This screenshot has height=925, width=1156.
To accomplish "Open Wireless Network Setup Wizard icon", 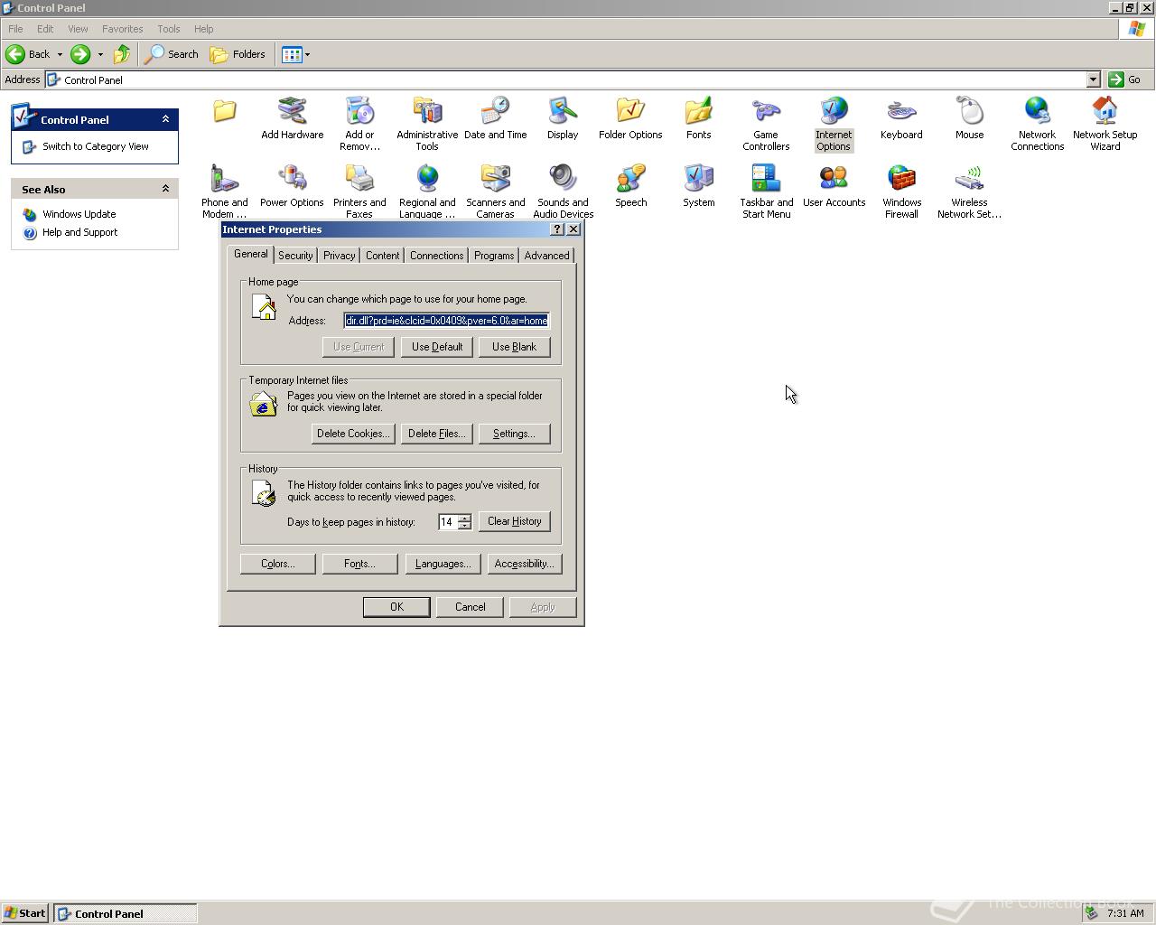I will point(969,192).
